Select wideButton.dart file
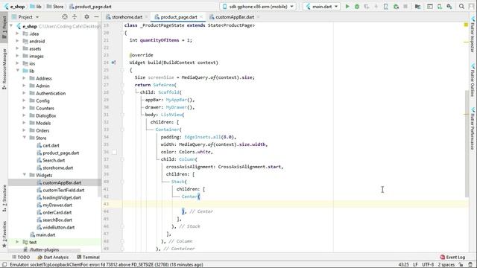 [x=58, y=227]
